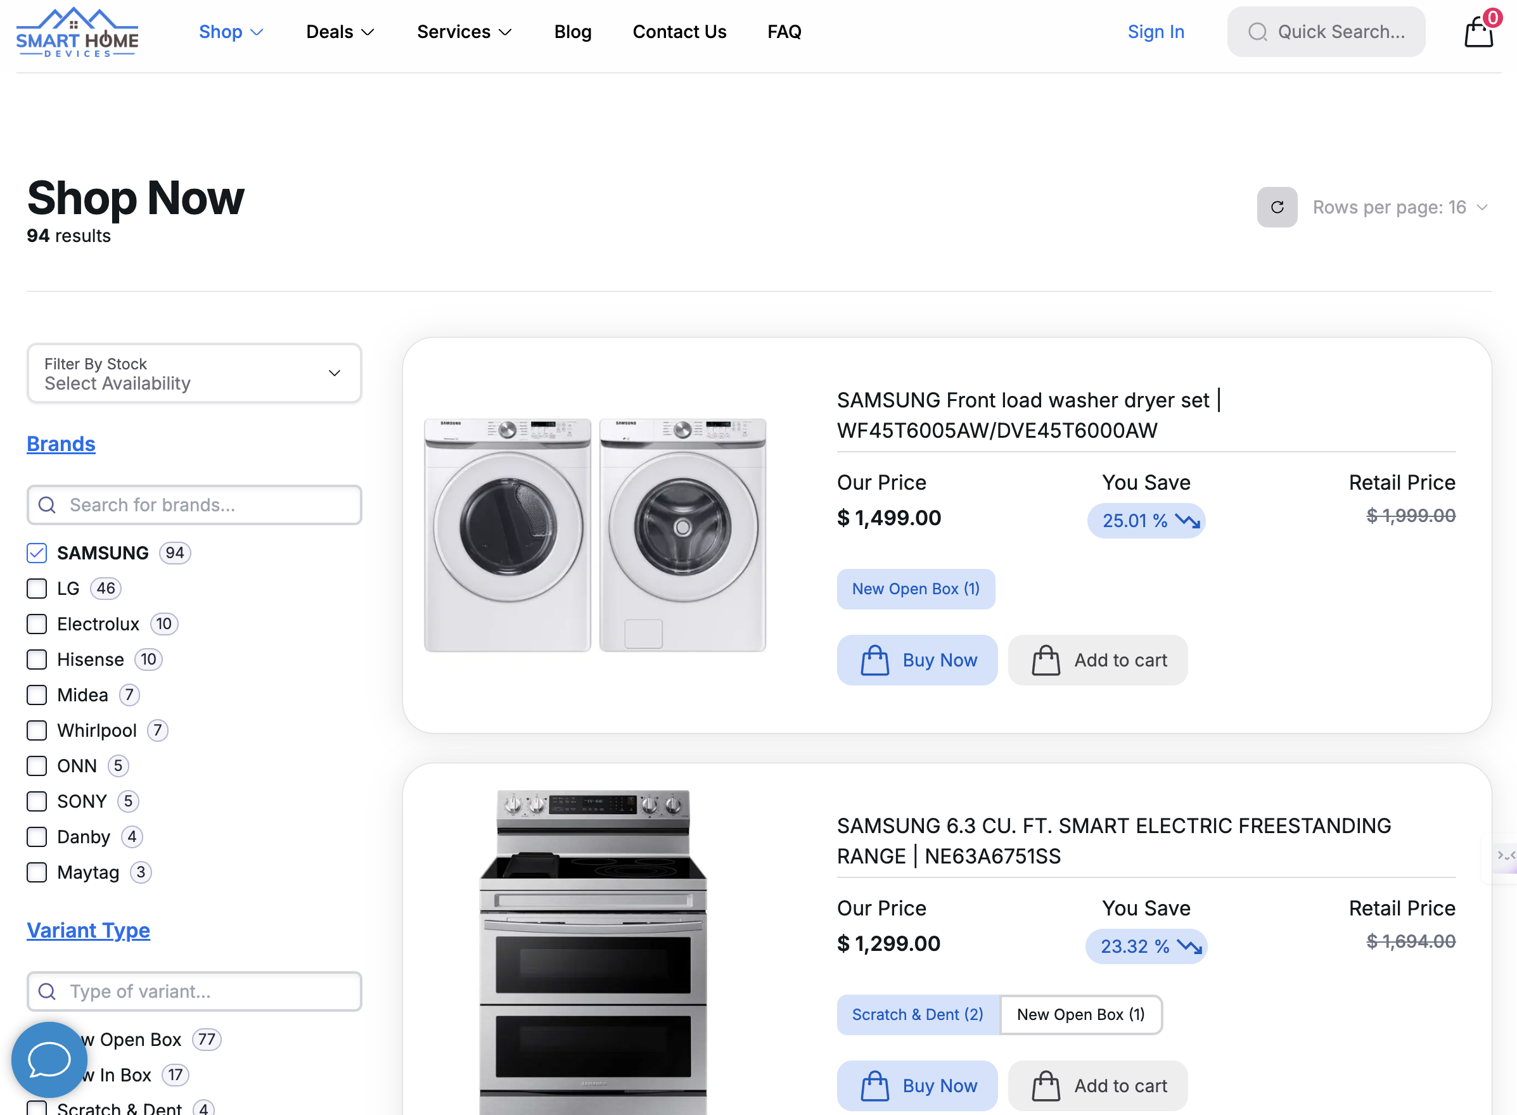Open the chat support bubble
The image size is (1517, 1115).
[x=49, y=1060]
